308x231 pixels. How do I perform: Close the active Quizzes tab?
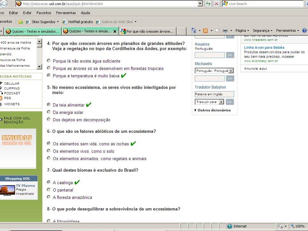(x=115, y=31)
